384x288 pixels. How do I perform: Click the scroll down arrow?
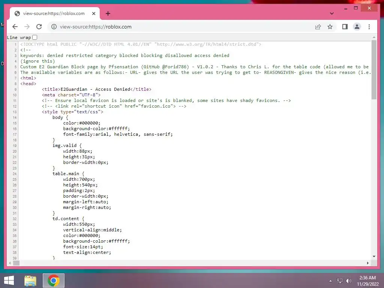[374, 256]
